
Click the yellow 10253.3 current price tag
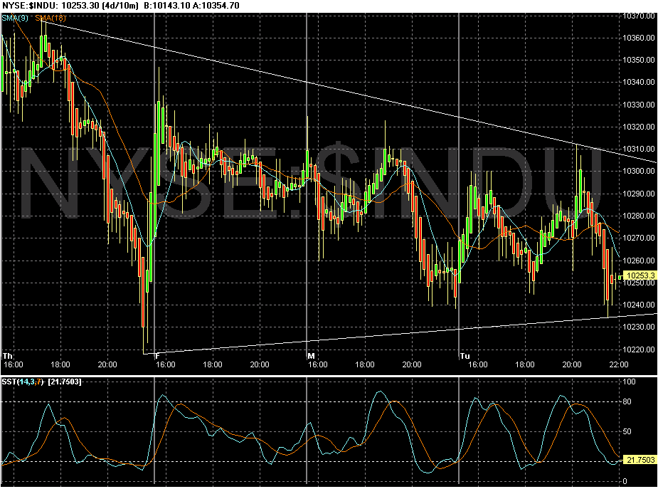click(x=640, y=275)
